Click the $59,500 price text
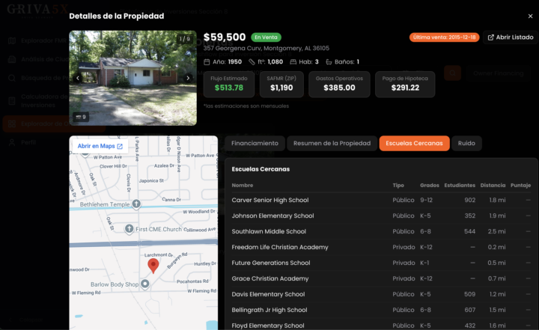This screenshot has width=539, height=330. (x=225, y=37)
